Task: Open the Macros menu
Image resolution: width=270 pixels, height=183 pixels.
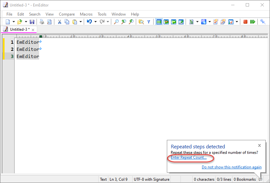Action: coord(86,14)
